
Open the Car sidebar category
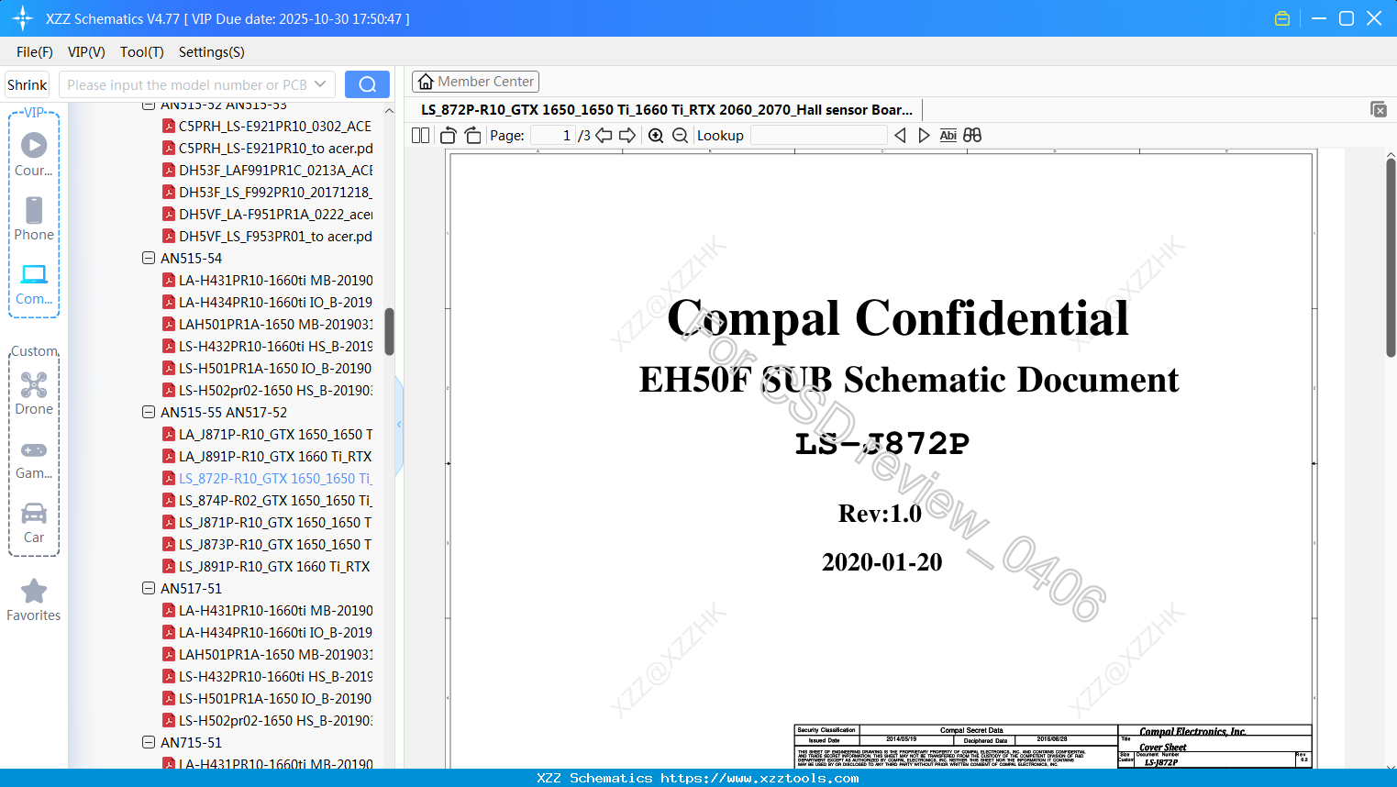[34, 523]
